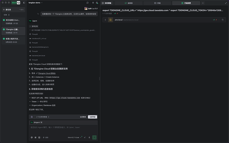Click the undo arrow beside the user message
The width and height of the screenshot is (229, 143).
[x=38, y=14]
